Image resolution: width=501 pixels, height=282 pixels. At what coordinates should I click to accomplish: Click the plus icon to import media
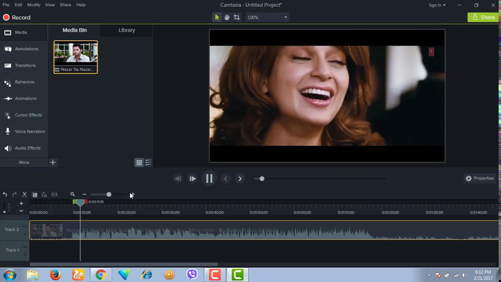pos(53,162)
